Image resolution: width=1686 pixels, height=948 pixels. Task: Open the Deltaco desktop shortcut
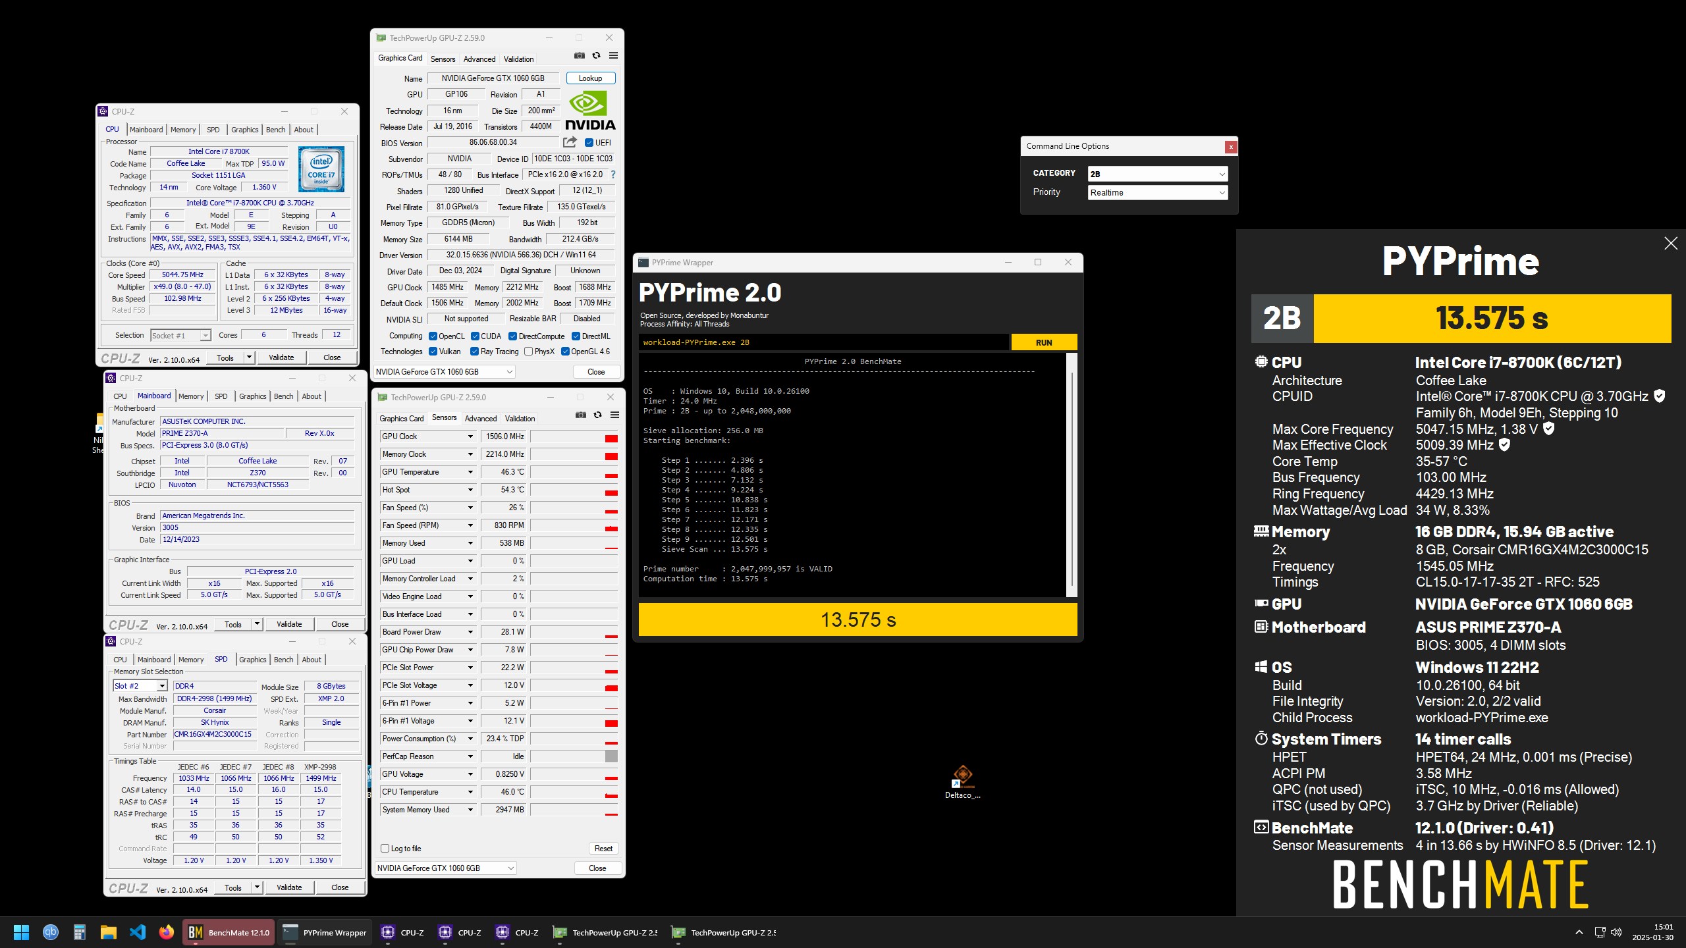click(962, 782)
